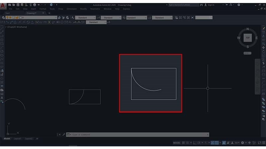This screenshot has width=266, height=149.
Task: Click the Undo arrow icon
Action: tap(39, 5)
